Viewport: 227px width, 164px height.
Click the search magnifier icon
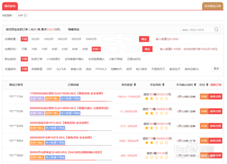tap(216, 30)
